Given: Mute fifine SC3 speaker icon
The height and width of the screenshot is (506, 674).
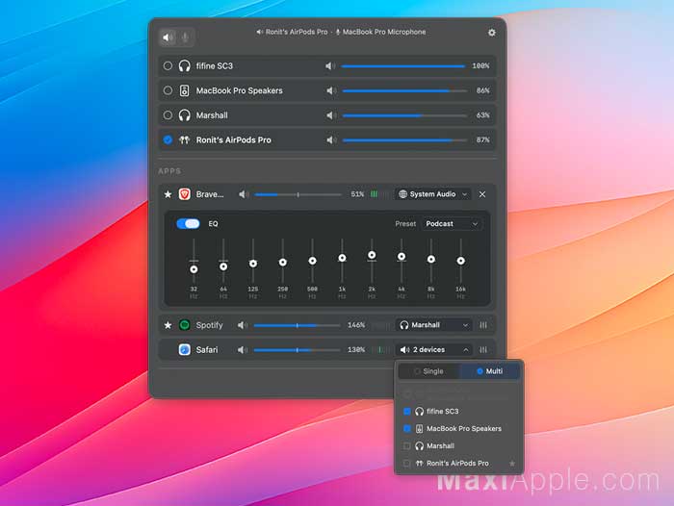Looking at the screenshot, I should tap(330, 65).
